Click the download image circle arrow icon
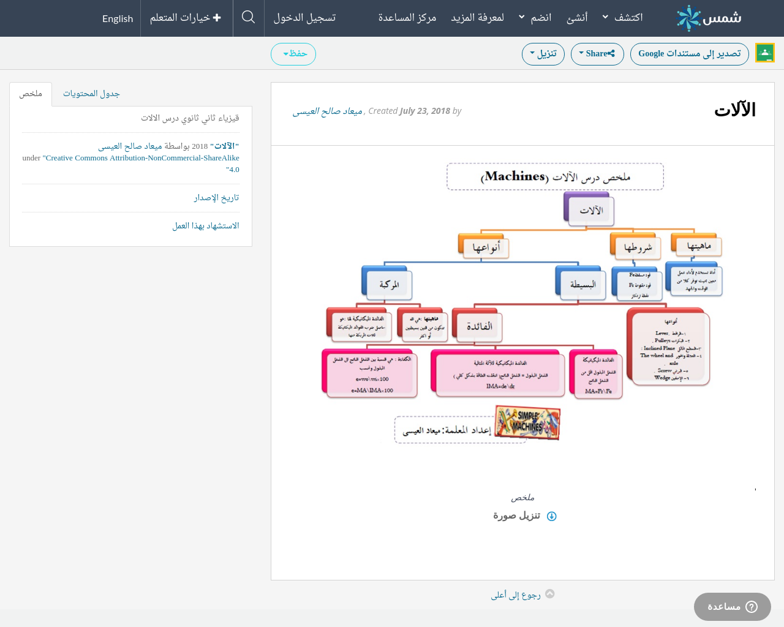The image size is (784, 627). pos(551,516)
